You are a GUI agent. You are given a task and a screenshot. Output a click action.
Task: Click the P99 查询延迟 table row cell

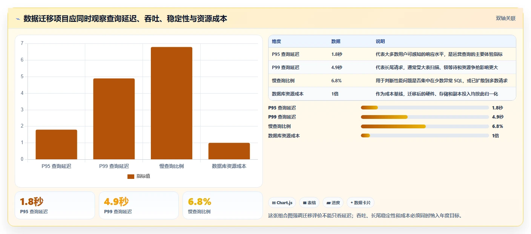pyautogui.click(x=285, y=68)
